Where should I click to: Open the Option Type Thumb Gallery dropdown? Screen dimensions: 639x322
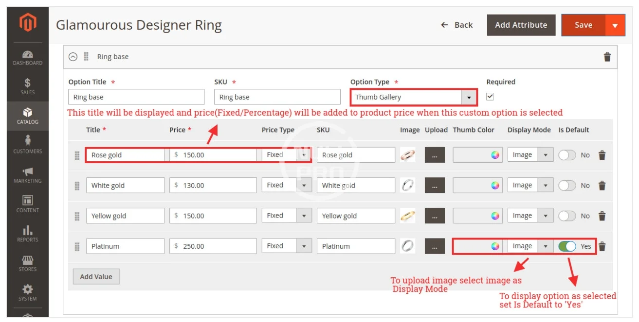[413, 97]
